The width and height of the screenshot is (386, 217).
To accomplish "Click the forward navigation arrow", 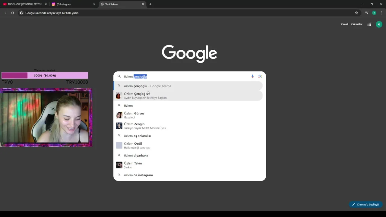I will 5,13.
